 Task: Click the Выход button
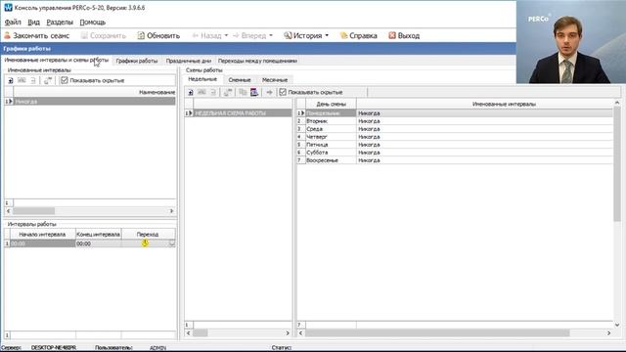pos(404,35)
